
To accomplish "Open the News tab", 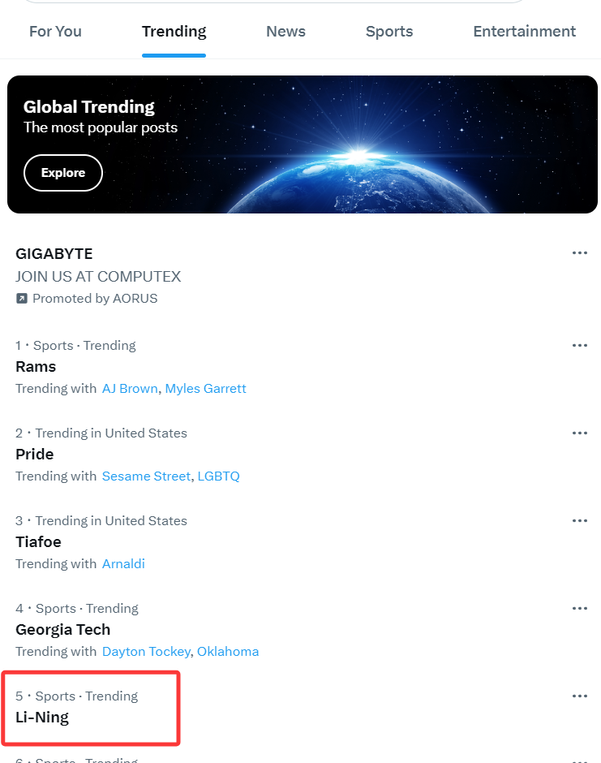I will pyautogui.click(x=286, y=32).
